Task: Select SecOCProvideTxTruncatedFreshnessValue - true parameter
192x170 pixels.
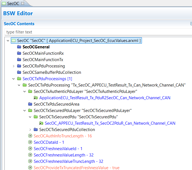Action: click(77, 168)
